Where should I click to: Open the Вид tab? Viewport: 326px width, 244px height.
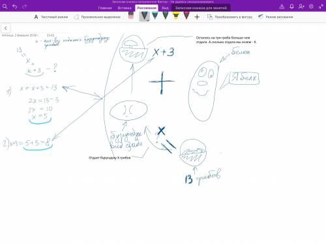(x=165, y=8)
